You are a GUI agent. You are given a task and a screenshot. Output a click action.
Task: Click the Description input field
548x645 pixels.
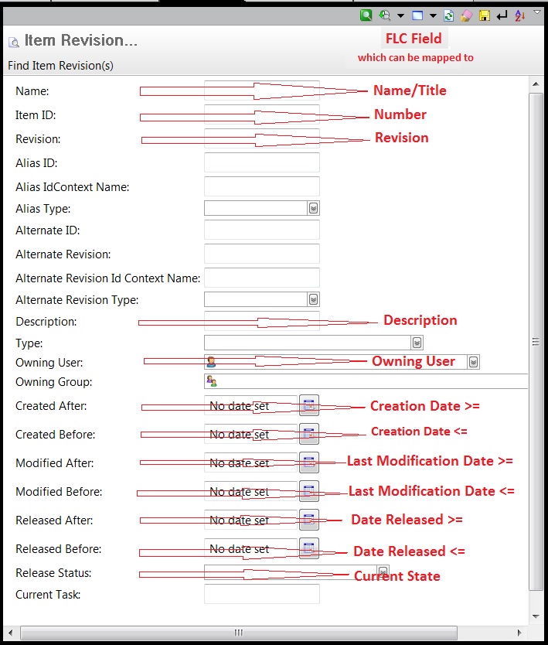pyautogui.click(x=262, y=321)
